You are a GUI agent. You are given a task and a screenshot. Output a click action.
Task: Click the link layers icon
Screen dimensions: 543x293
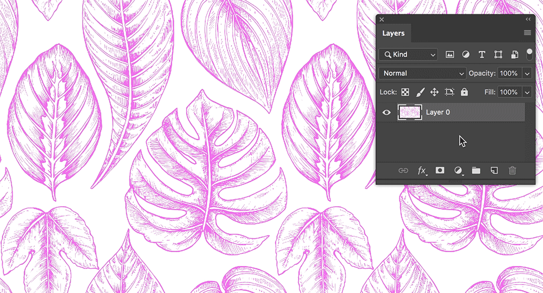[404, 170]
